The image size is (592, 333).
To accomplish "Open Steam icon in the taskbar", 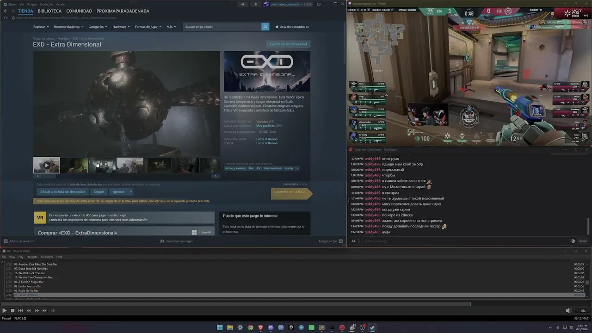I will coord(372,327).
